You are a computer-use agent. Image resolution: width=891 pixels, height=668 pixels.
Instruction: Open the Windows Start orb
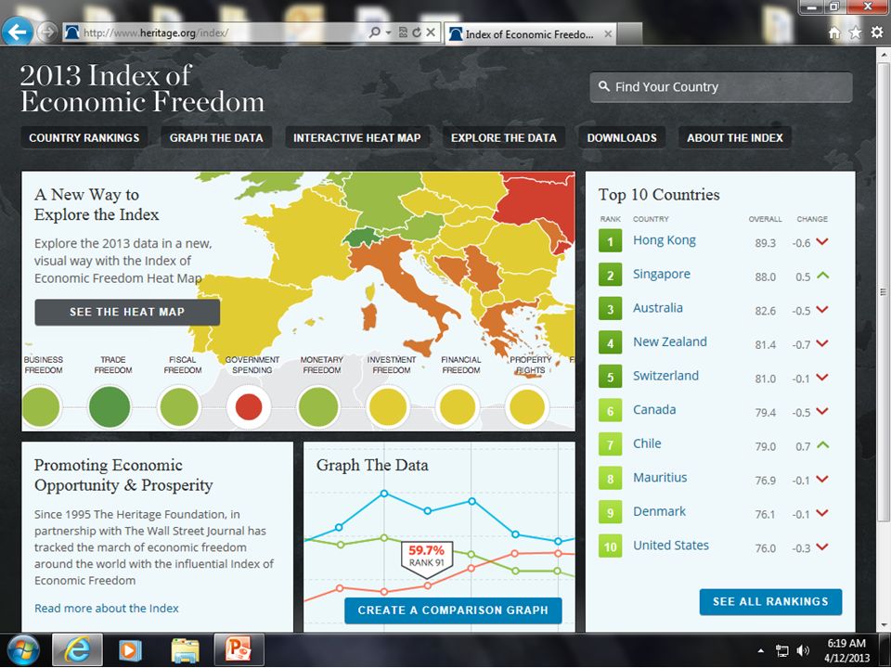coord(22,651)
